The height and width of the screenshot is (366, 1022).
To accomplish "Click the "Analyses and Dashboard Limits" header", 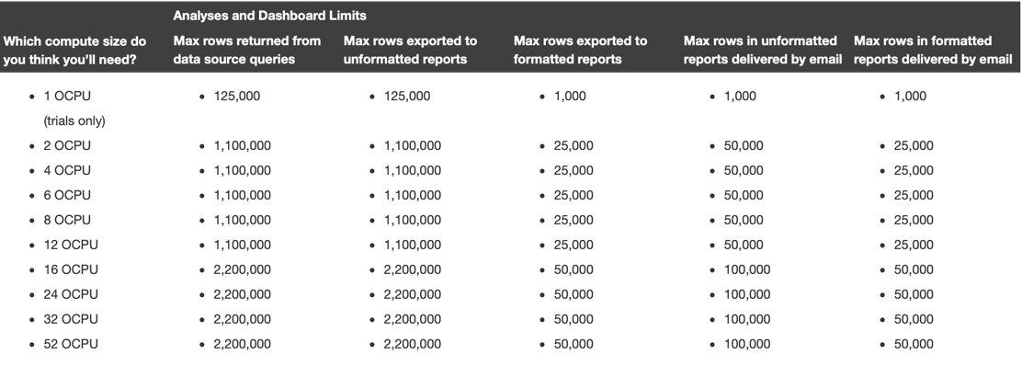I will point(269,16).
